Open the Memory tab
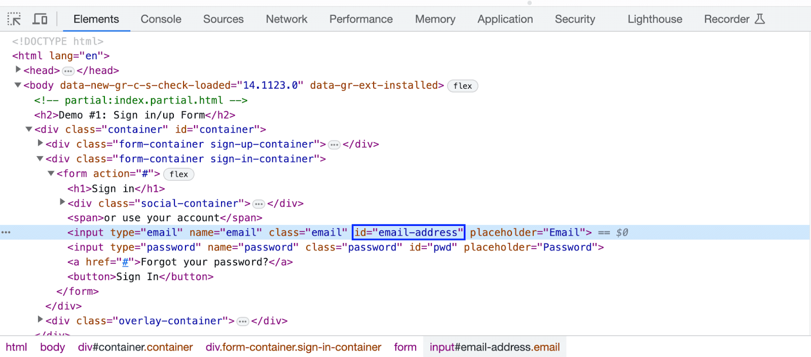This screenshot has height=357, width=811. pos(435,19)
